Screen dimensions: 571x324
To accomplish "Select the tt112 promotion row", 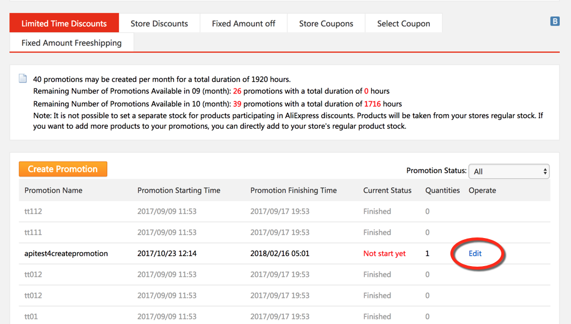I will pos(33,211).
